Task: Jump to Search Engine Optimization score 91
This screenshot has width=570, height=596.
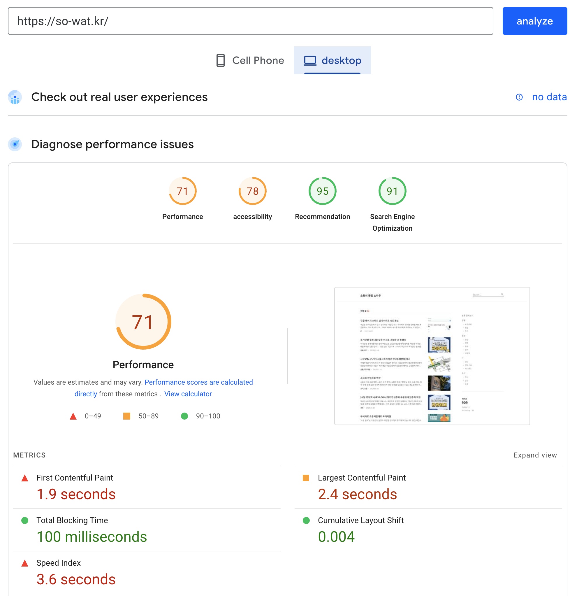Action: [x=392, y=191]
